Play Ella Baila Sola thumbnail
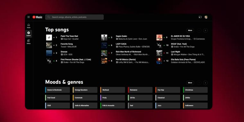 tap(159, 61)
